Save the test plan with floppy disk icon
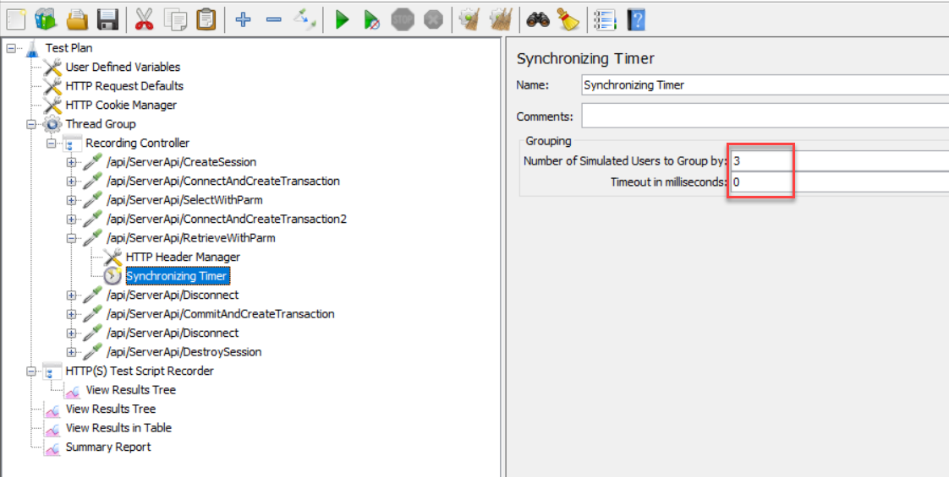The height and width of the screenshot is (477, 949). coord(107,19)
